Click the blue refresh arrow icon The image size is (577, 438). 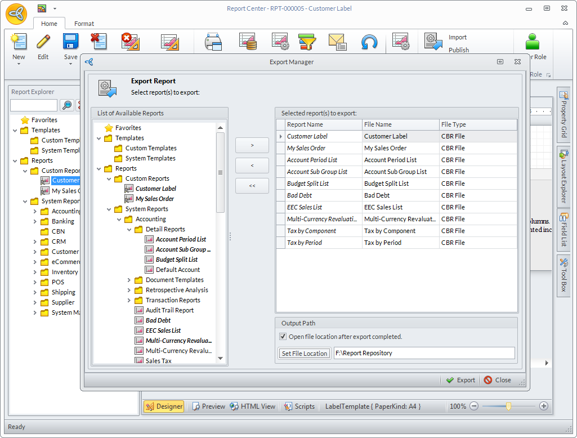[x=369, y=42]
